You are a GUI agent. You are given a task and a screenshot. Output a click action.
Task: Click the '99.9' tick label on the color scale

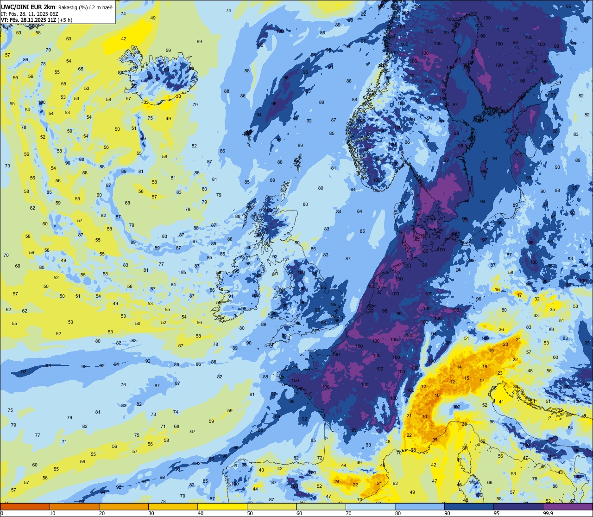click(549, 513)
